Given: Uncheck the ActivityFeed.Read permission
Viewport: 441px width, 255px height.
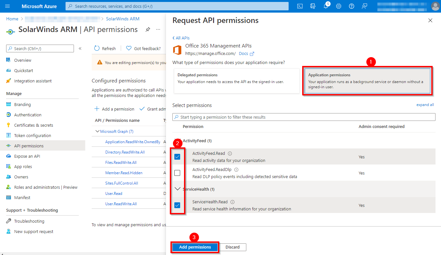Looking at the screenshot, I should (x=177, y=156).
